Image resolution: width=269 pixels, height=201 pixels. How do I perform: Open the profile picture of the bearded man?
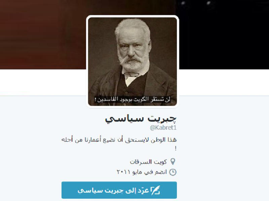(132, 62)
